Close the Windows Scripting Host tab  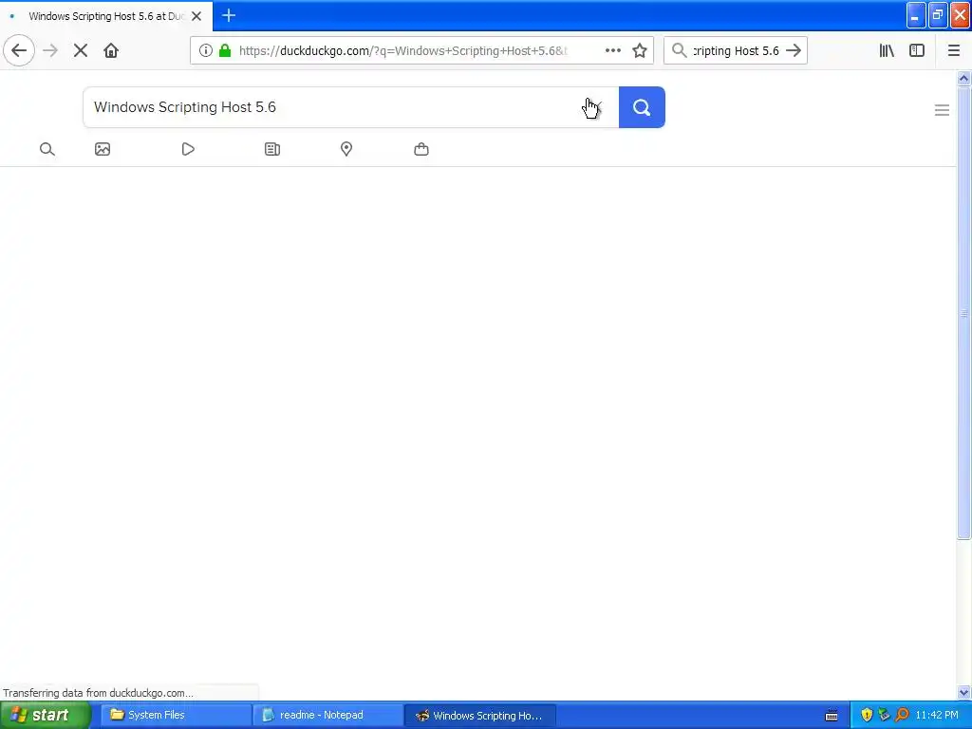click(x=196, y=16)
